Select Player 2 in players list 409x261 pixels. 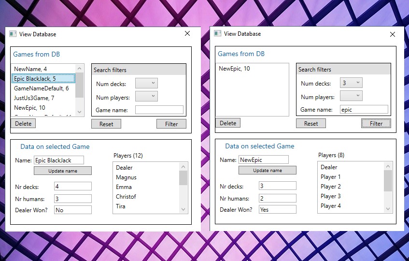(x=351, y=187)
